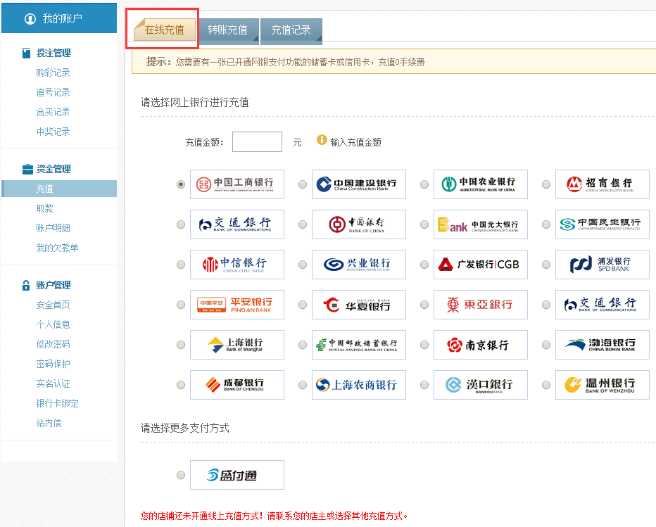The image size is (656, 527).
Task: Open the 充值记录 tab
Action: (x=291, y=30)
